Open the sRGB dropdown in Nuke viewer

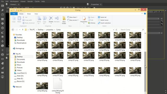(x=29, y=8)
